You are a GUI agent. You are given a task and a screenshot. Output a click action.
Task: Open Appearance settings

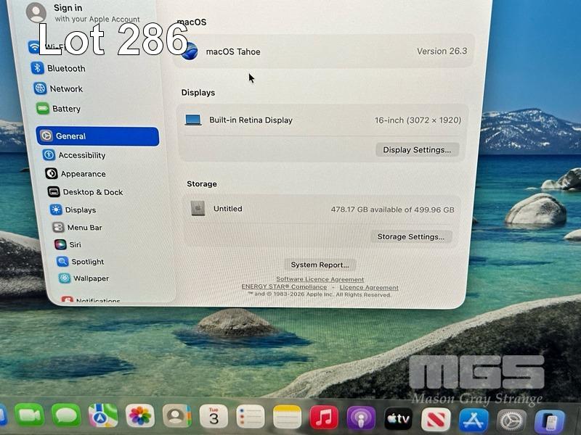click(83, 174)
